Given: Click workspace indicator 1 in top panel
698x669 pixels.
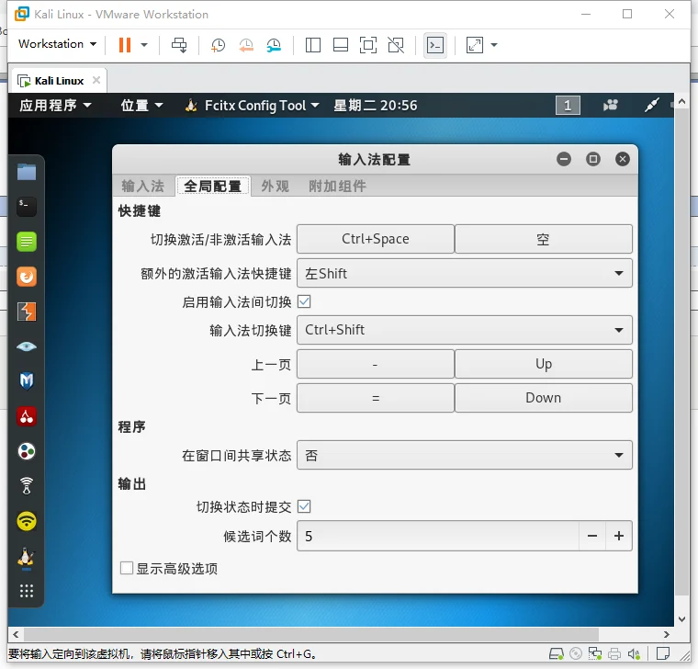Looking at the screenshot, I should tap(568, 106).
